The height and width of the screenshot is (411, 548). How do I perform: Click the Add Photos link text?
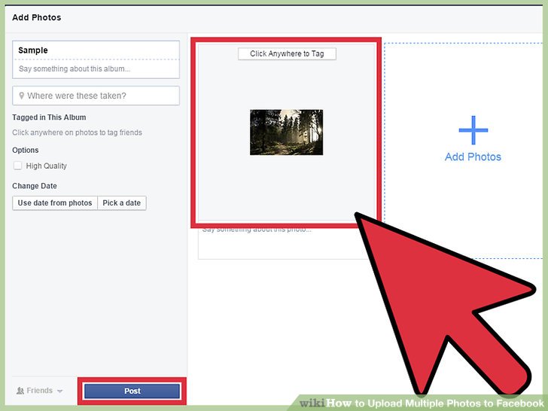pos(473,157)
